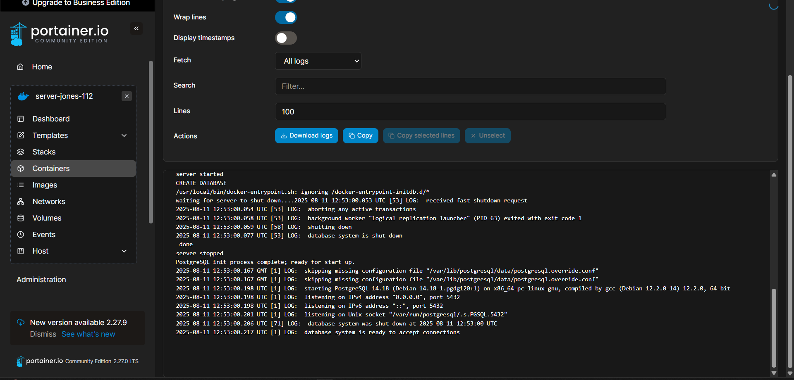The width and height of the screenshot is (794, 380).
Task: Click the Dashboard layout icon
Action: coord(21,119)
